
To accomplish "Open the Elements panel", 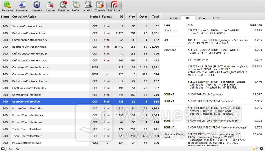I will click(x=8, y=6).
